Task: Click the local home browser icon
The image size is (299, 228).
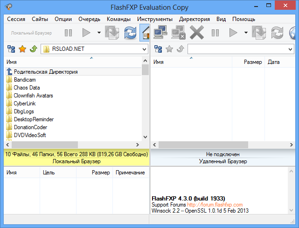Action: click(x=145, y=33)
